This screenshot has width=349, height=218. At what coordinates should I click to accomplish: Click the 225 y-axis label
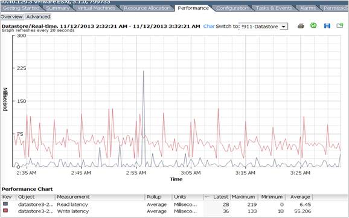pos(21,68)
